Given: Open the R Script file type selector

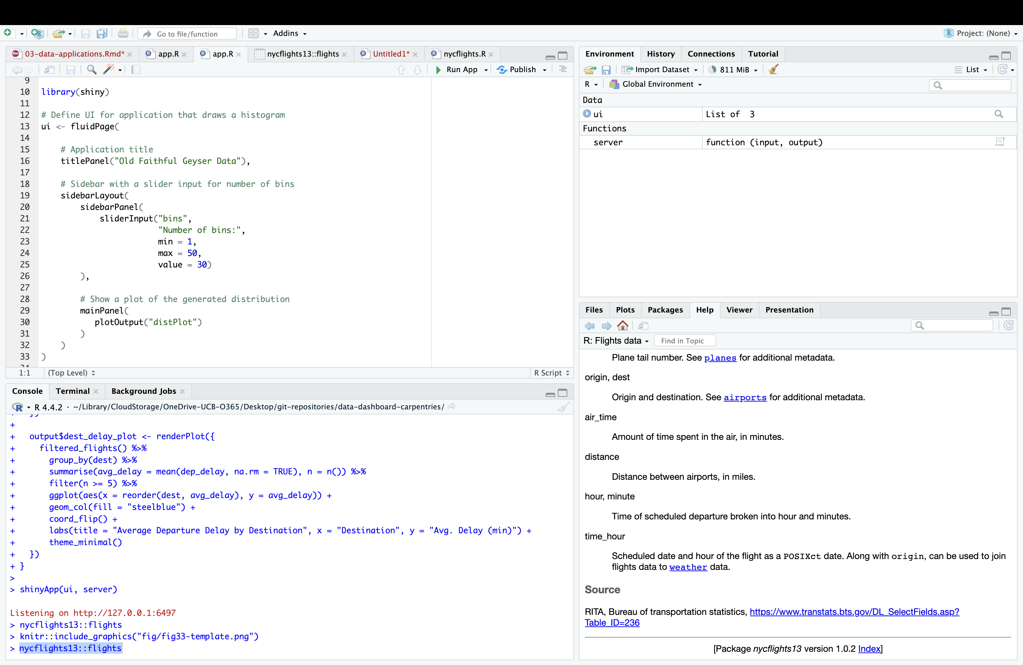Looking at the screenshot, I should 552,373.
